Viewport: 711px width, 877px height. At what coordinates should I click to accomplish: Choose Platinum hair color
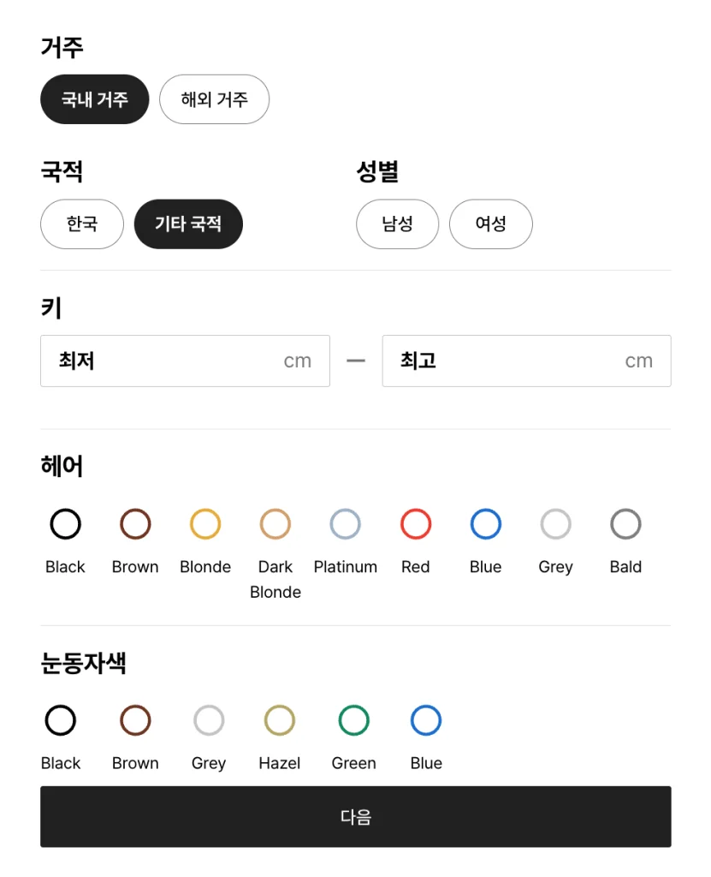[x=345, y=523]
